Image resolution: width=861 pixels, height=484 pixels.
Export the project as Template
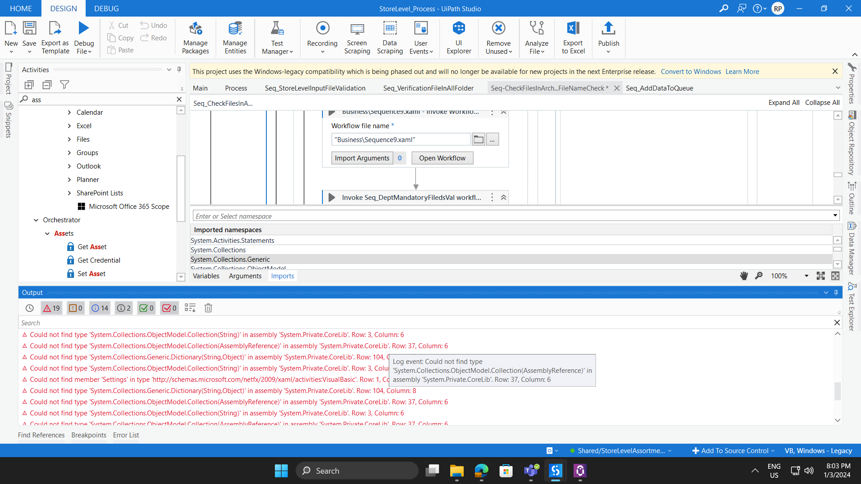point(55,38)
